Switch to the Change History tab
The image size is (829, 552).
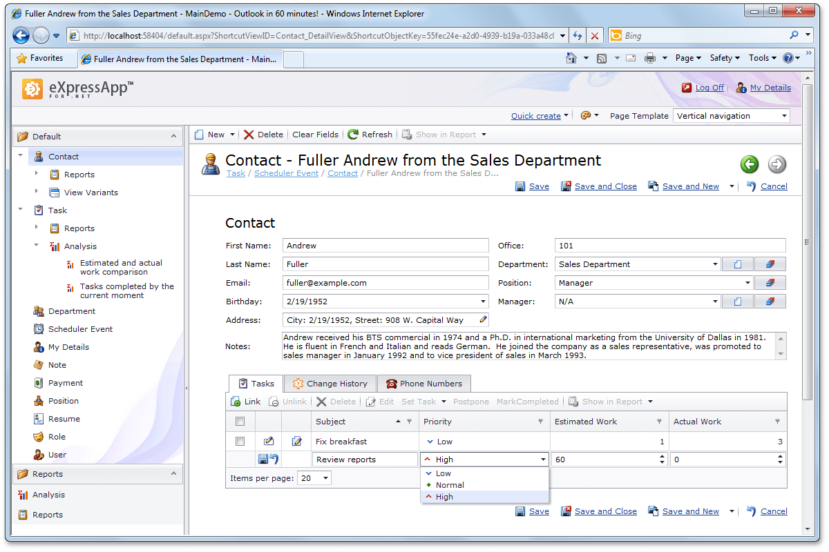click(330, 384)
